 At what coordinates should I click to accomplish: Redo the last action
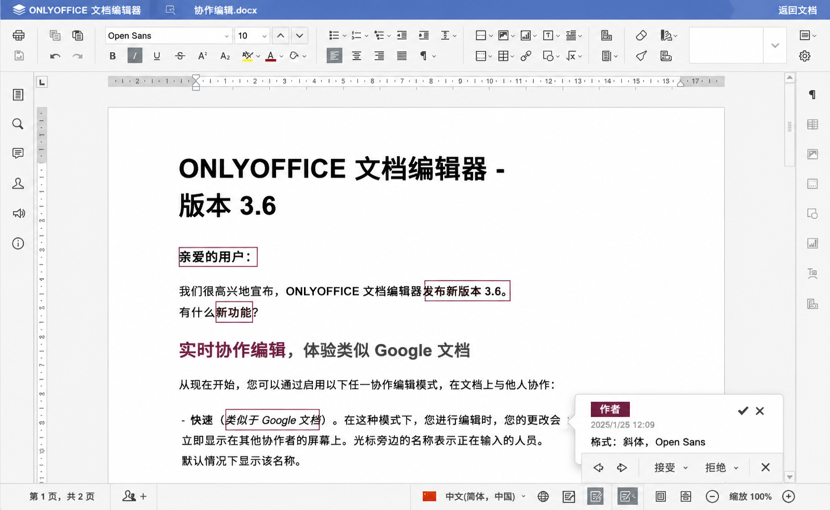(x=78, y=56)
